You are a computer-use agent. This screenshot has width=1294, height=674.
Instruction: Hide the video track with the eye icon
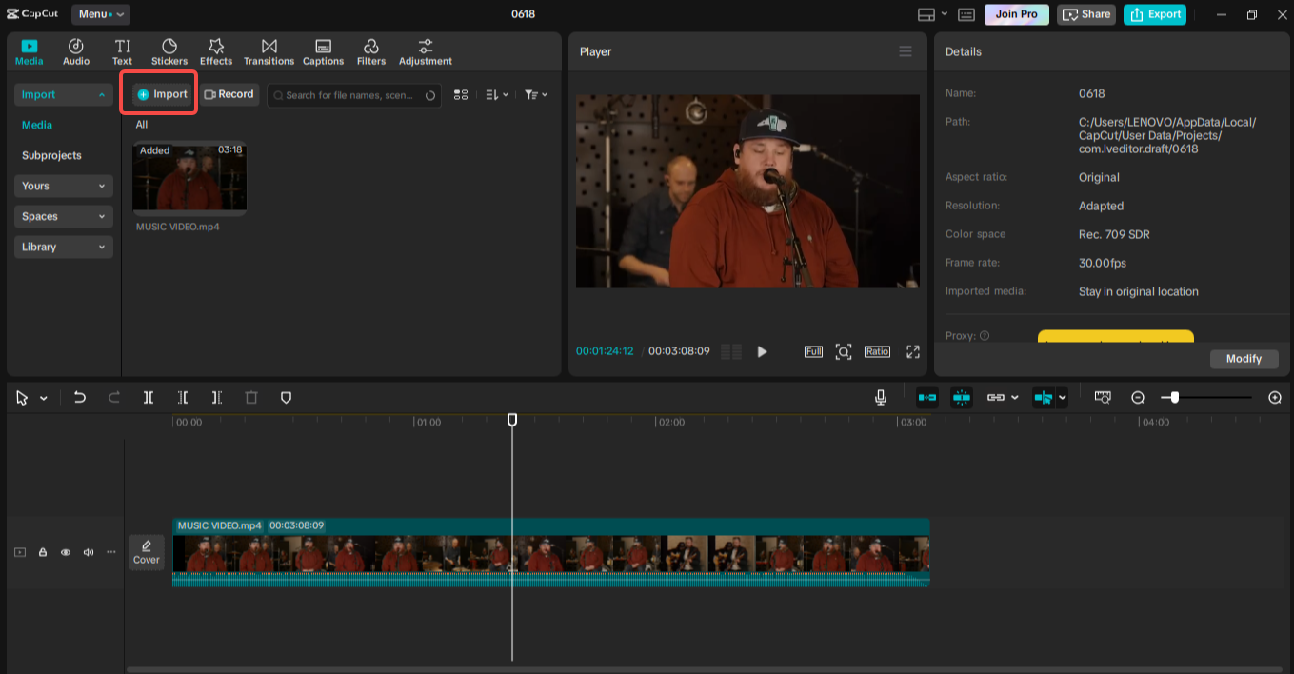[x=65, y=552]
